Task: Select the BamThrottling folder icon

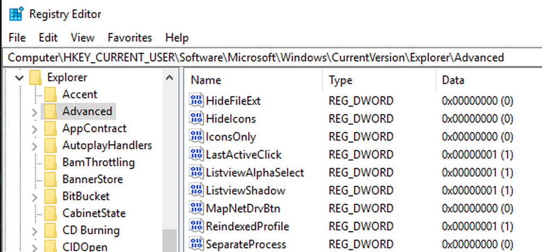Action: click(x=50, y=162)
